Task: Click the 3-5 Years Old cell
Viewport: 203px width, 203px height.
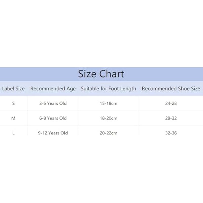Action: 53,104
